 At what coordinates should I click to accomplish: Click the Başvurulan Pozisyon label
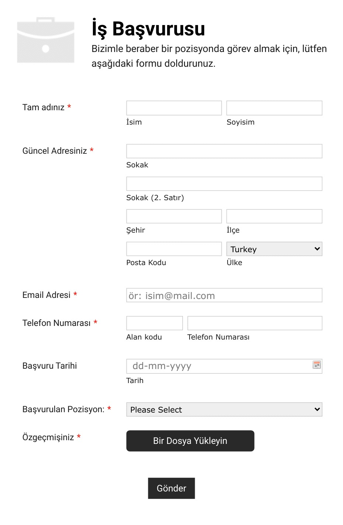pyautogui.click(x=63, y=409)
